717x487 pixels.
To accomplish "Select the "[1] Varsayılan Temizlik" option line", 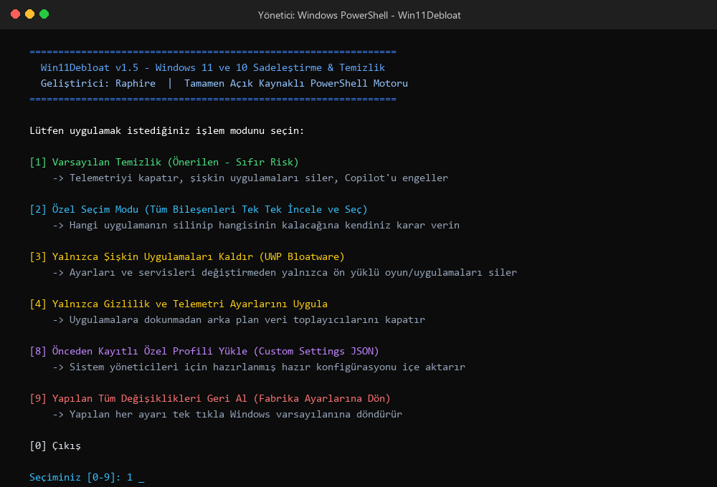I will click(164, 162).
